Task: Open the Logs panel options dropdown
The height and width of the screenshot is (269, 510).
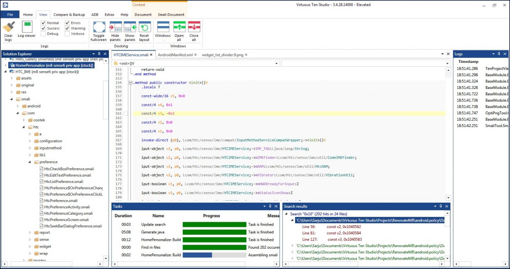Action: (493, 54)
